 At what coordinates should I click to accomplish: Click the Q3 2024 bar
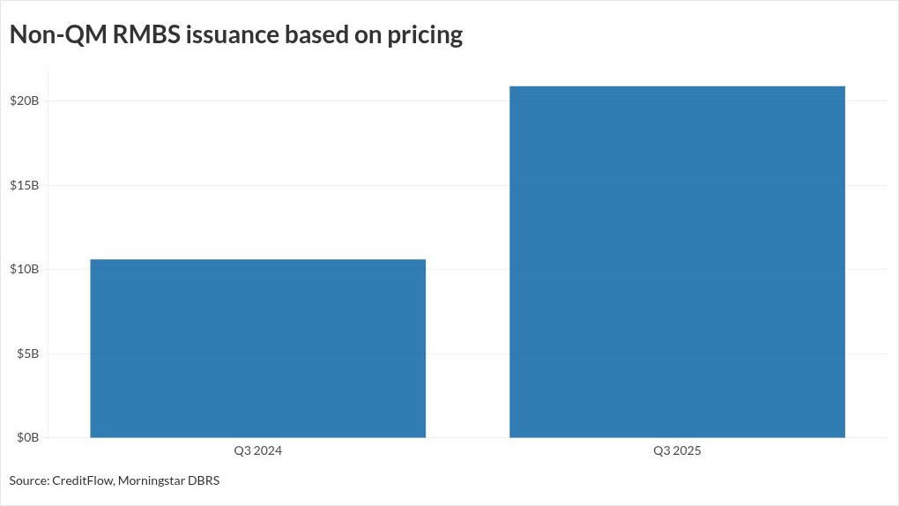(257, 348)
